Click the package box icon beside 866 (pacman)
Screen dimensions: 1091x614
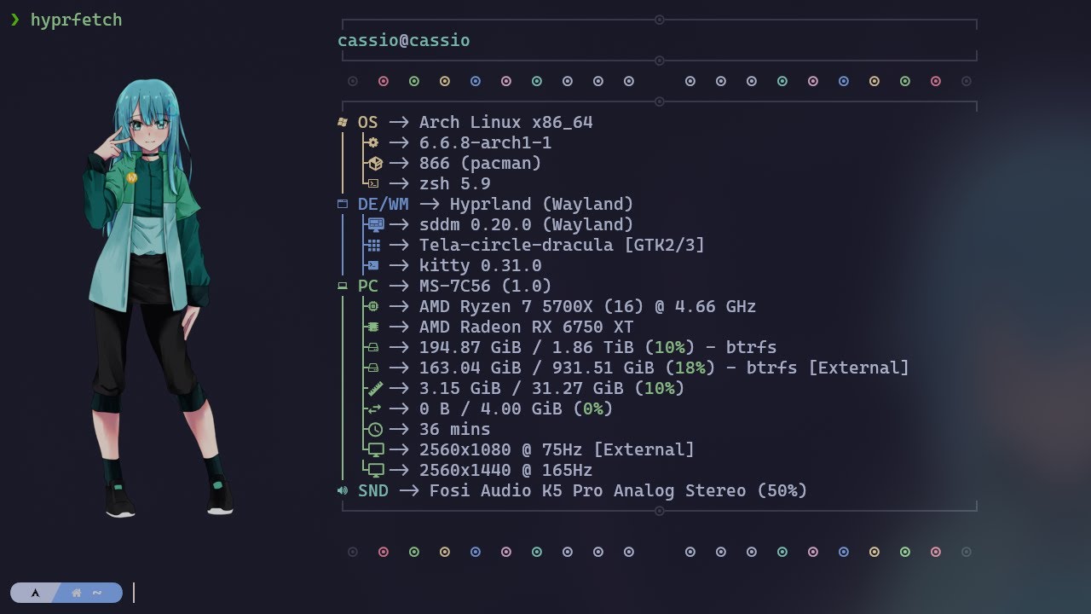(x=375, y=163)
